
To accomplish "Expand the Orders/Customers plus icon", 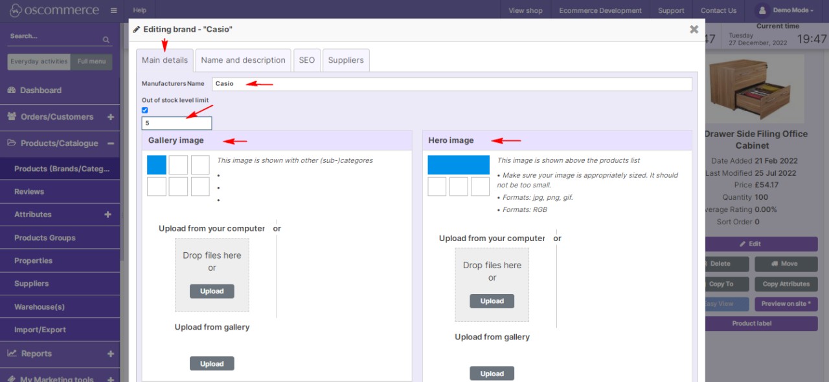I will click(x=110, y=117).
